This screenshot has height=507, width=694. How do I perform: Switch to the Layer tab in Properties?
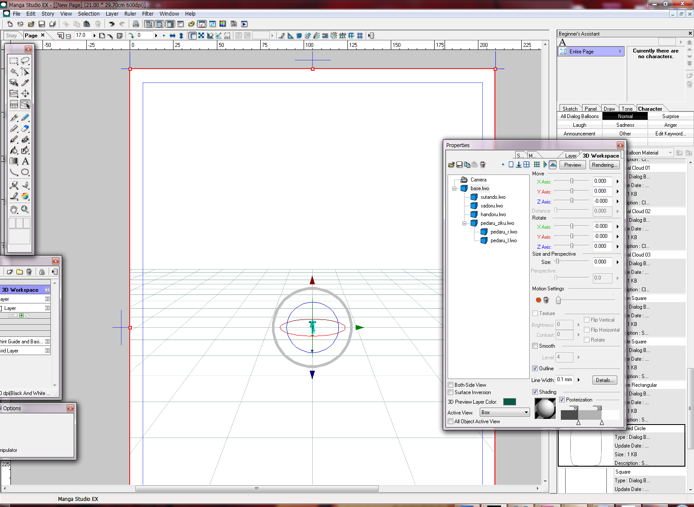(570, 156)
